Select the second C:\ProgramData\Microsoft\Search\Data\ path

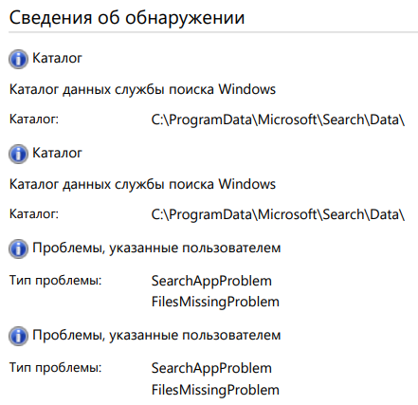click(x=278, y=215)
